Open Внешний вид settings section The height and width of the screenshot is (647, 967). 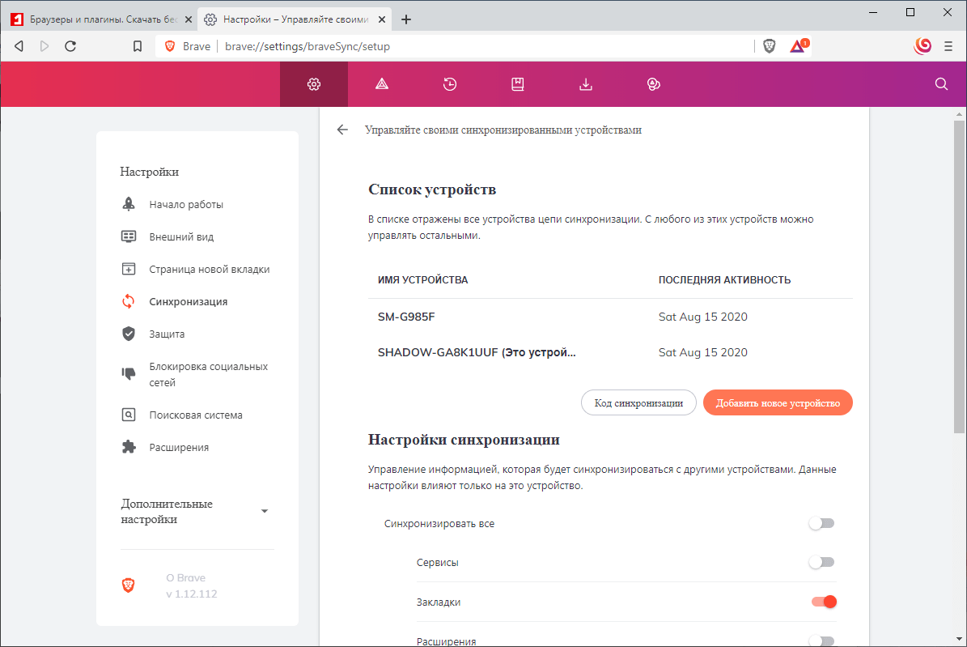point(181,236)
